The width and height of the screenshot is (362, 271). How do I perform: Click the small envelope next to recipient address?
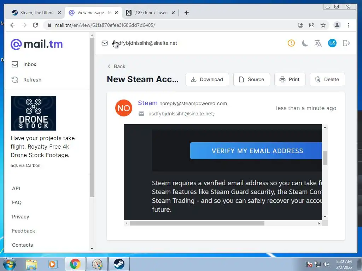tap(141, 114)
